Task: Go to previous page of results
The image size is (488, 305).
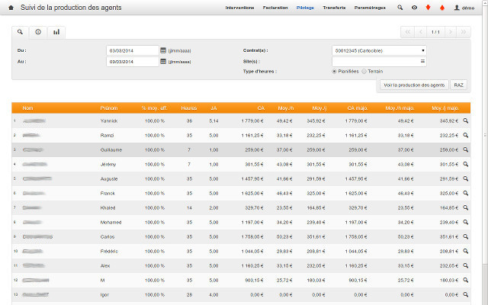Action: click(420, 32)
